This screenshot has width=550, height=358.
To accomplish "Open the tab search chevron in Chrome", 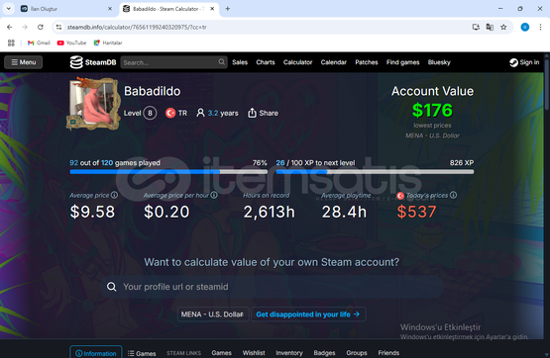I will pos(8,8).
